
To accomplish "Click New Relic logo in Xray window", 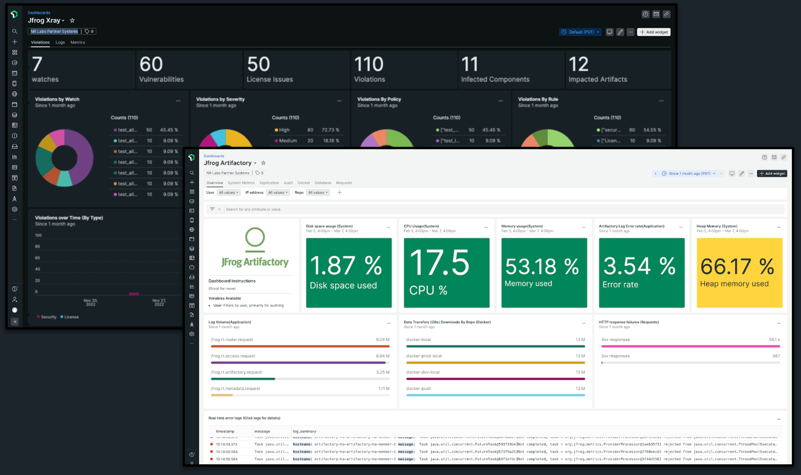I will pyautogui.click(x=14, y=14).
